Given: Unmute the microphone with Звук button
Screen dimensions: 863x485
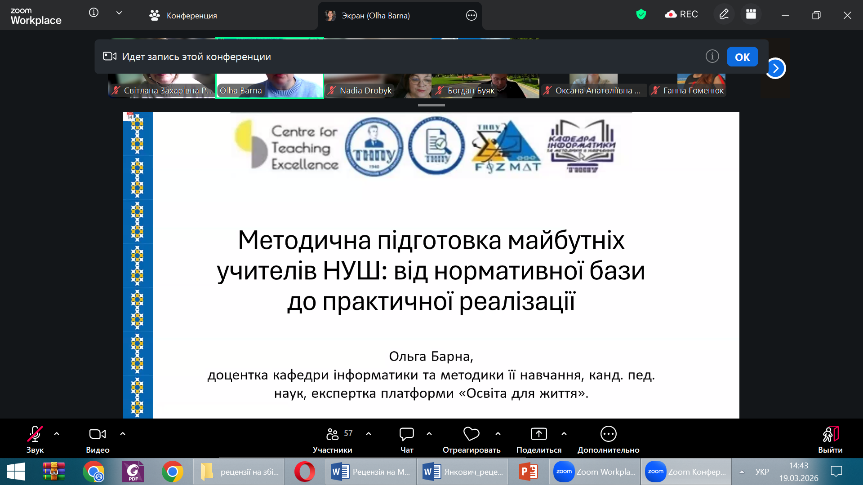Looking at the screenshot, I should coord(35,439).
